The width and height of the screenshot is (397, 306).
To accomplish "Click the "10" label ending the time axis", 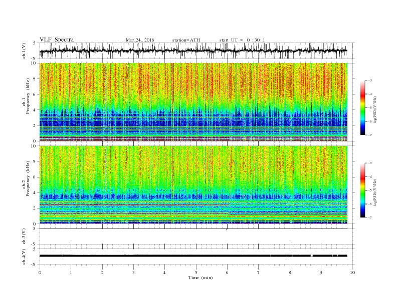I will coord(352,272).
